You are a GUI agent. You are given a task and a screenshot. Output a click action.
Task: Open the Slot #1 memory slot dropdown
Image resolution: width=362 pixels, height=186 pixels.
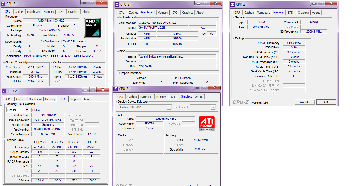tap(26, 110)
